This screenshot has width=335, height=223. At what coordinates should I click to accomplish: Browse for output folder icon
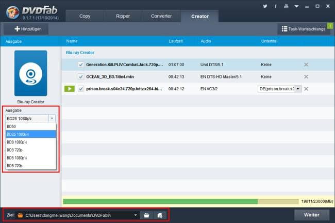(146, 215)
